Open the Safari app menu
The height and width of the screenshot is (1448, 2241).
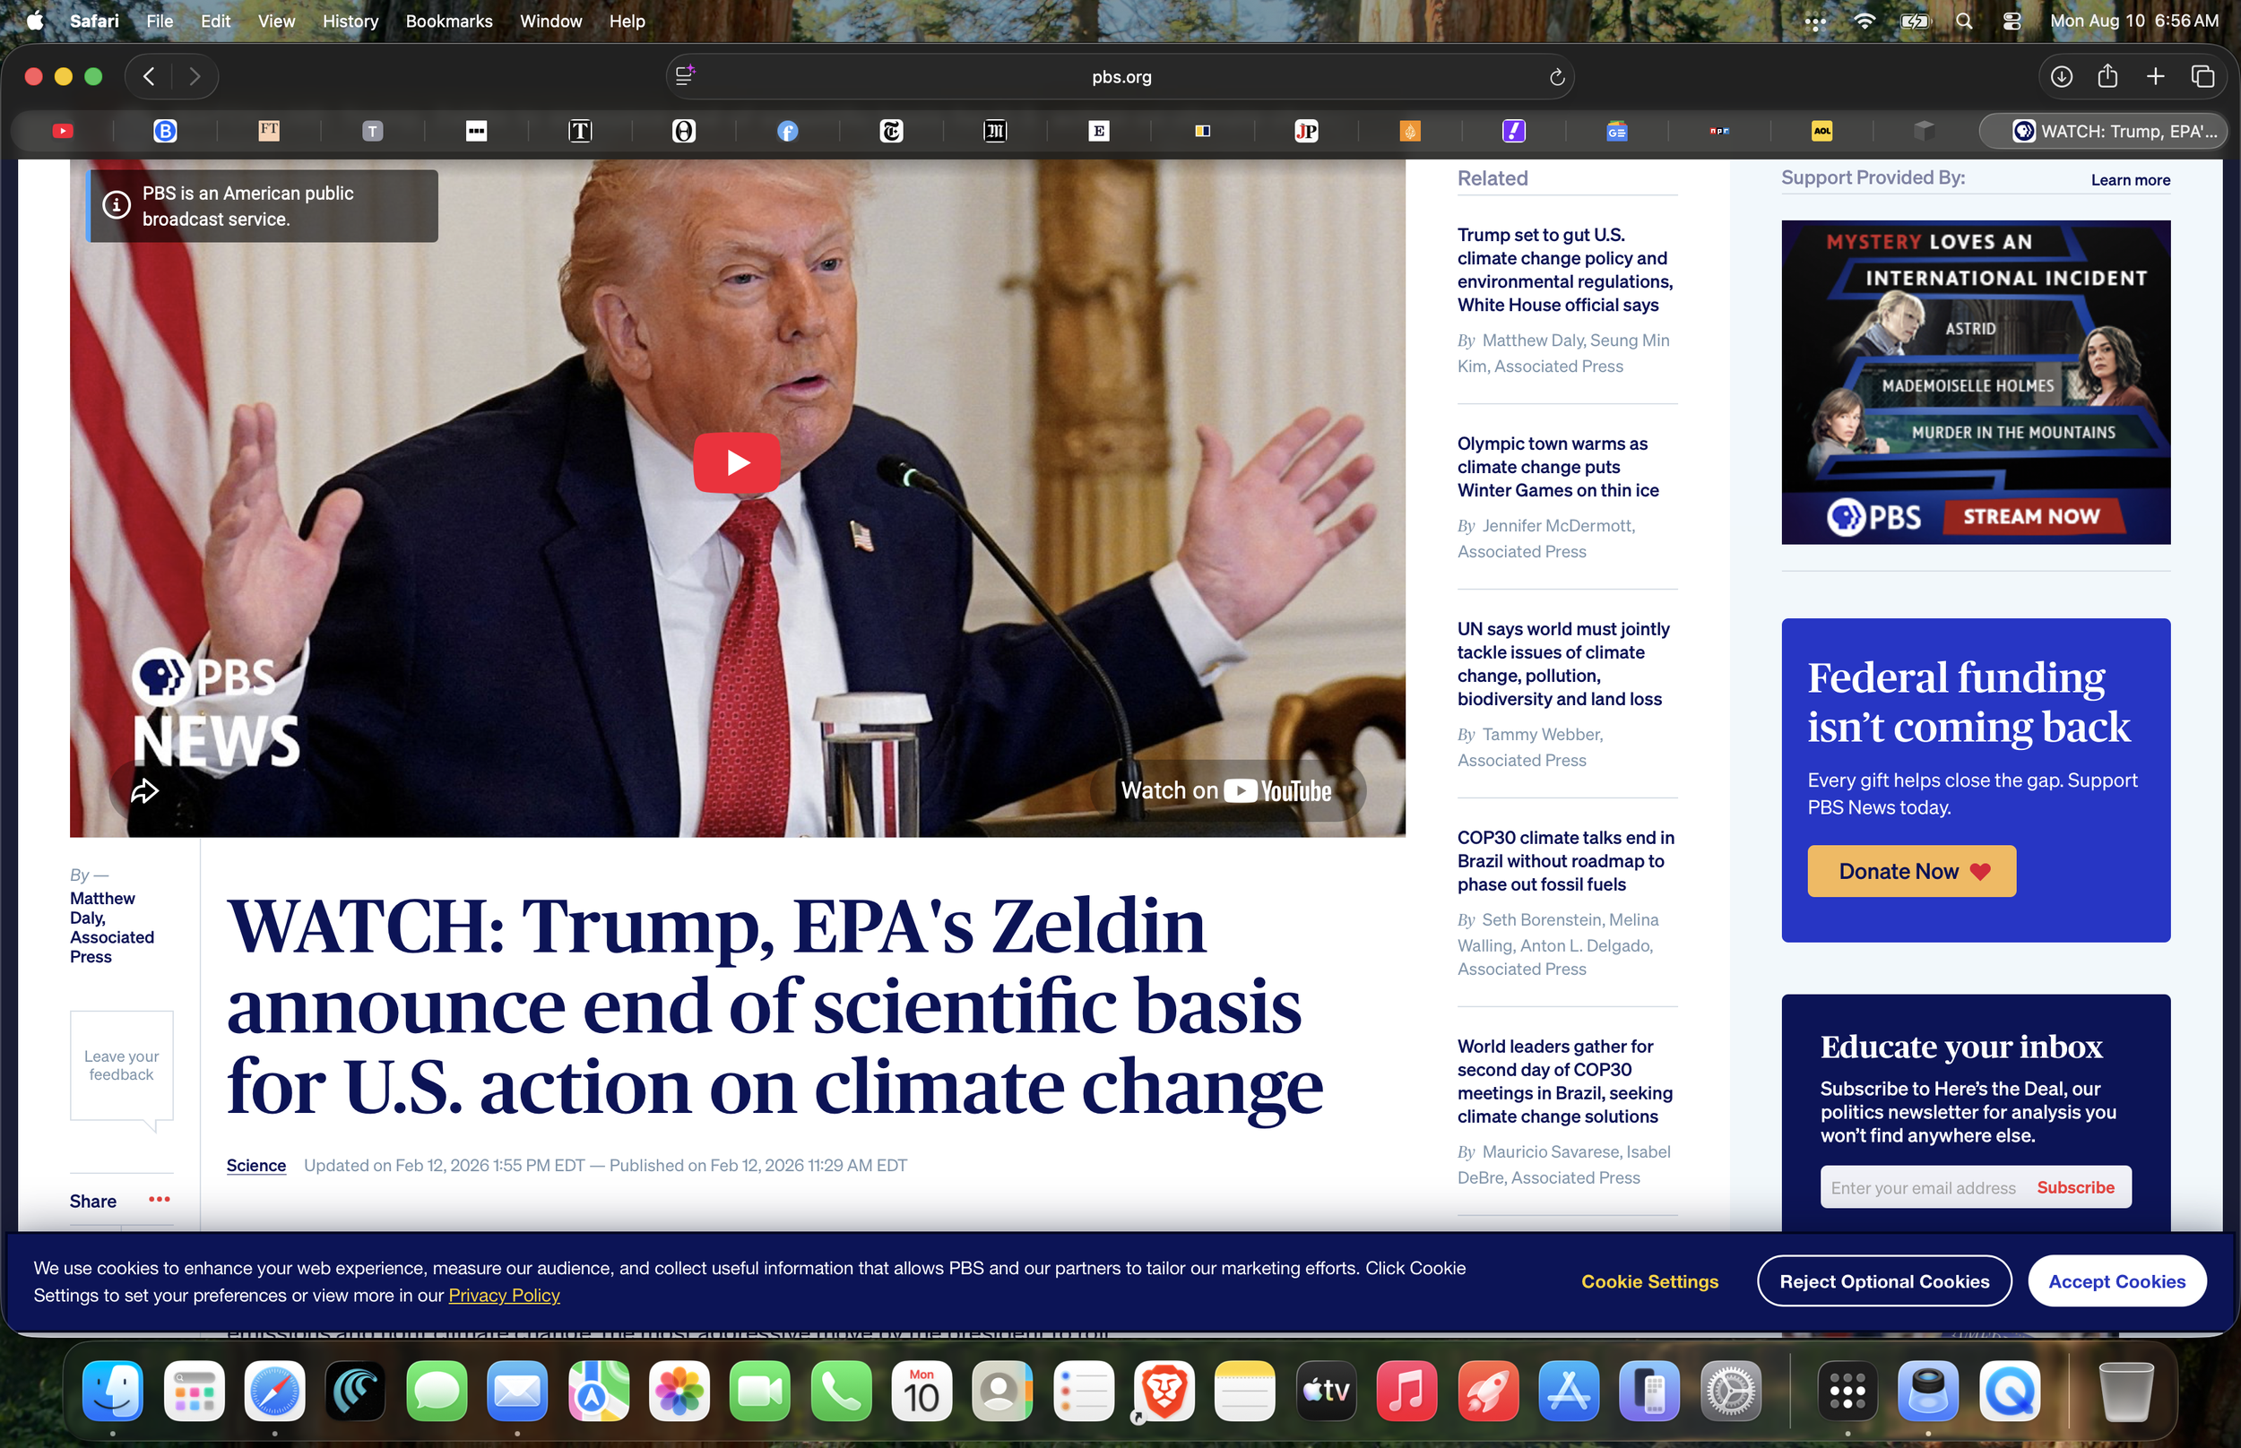pos(94,21)
